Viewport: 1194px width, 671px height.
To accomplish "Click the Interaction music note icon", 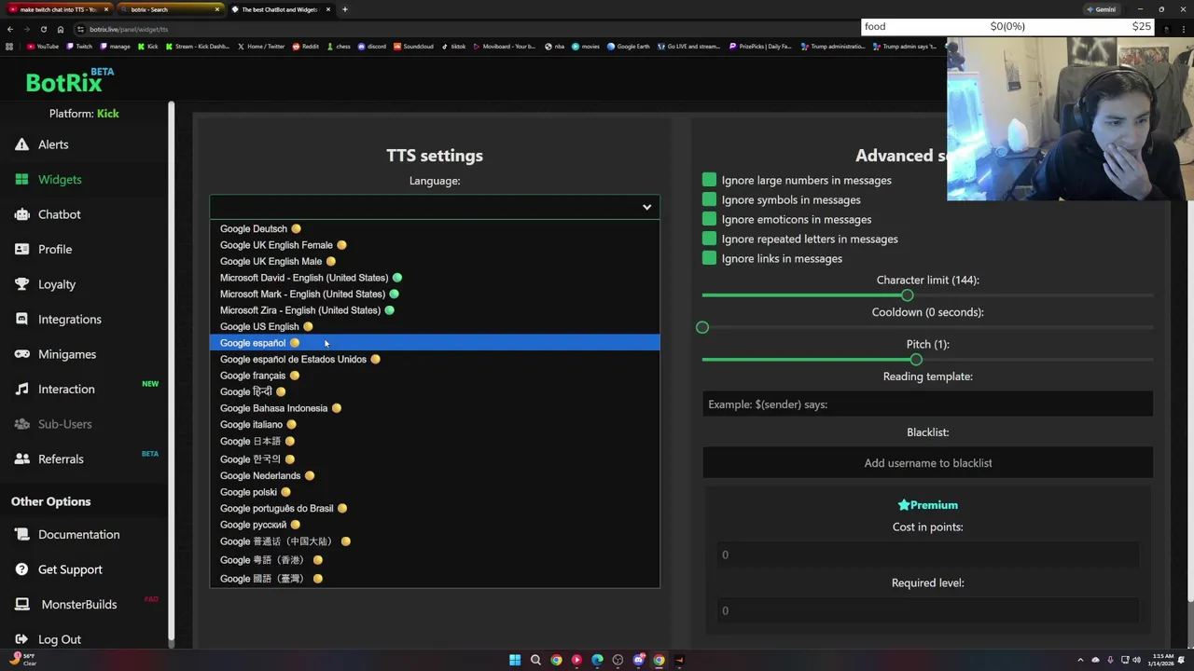I will [x=21, y=389].
